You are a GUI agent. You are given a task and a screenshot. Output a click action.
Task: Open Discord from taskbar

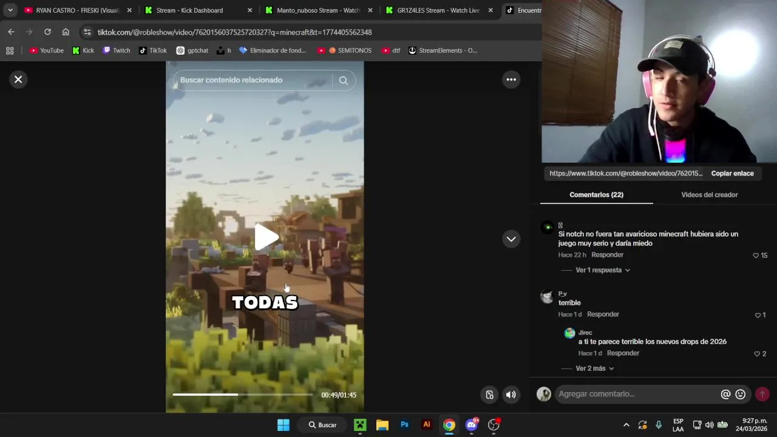coord(472,425)
